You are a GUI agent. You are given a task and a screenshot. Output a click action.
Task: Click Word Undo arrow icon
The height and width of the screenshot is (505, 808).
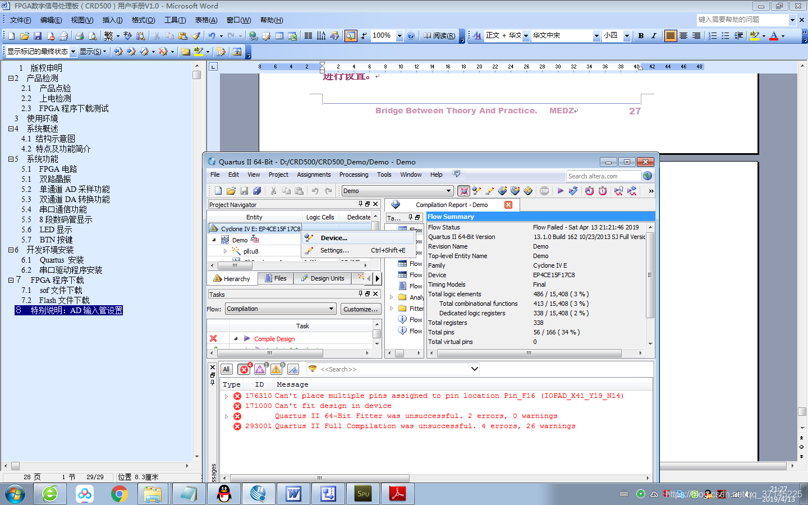(x=212, y=35)
